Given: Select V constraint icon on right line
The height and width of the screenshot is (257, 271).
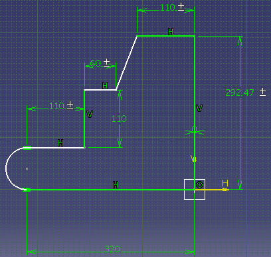Looking at the screenshot, I should 199,109.
